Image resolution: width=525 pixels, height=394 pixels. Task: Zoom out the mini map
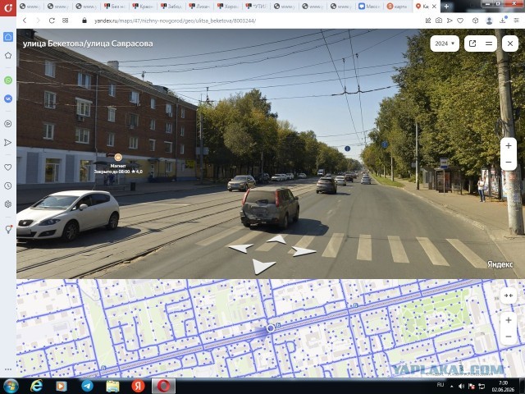(509, 337)
